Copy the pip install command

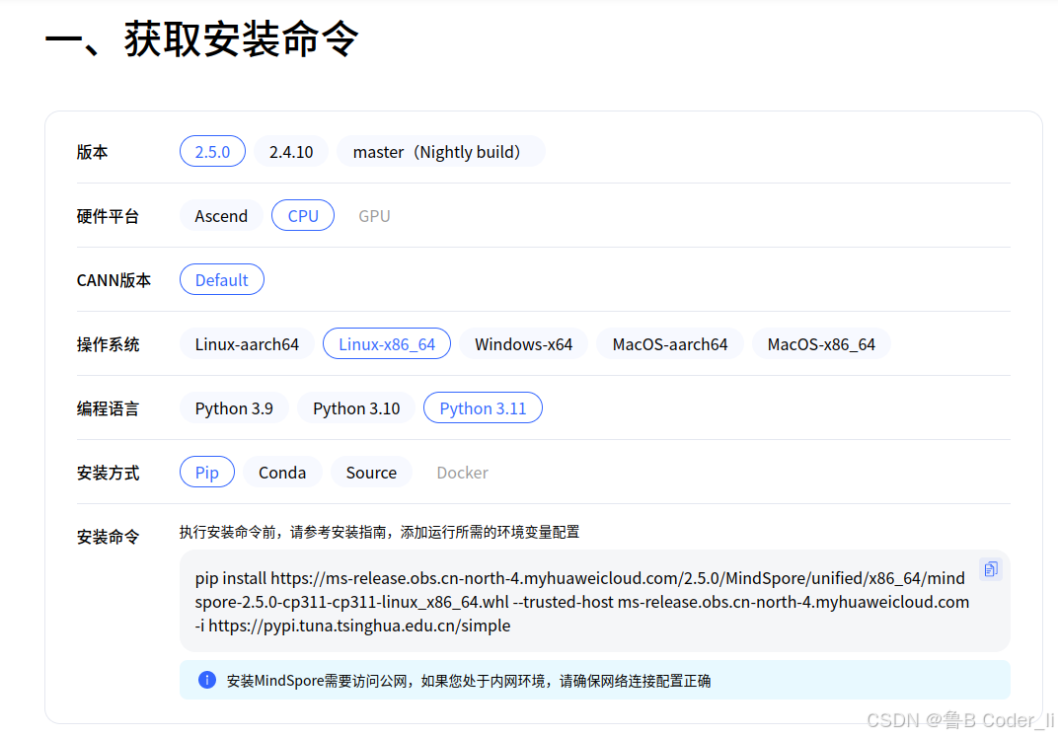click(x=990, y=569)
